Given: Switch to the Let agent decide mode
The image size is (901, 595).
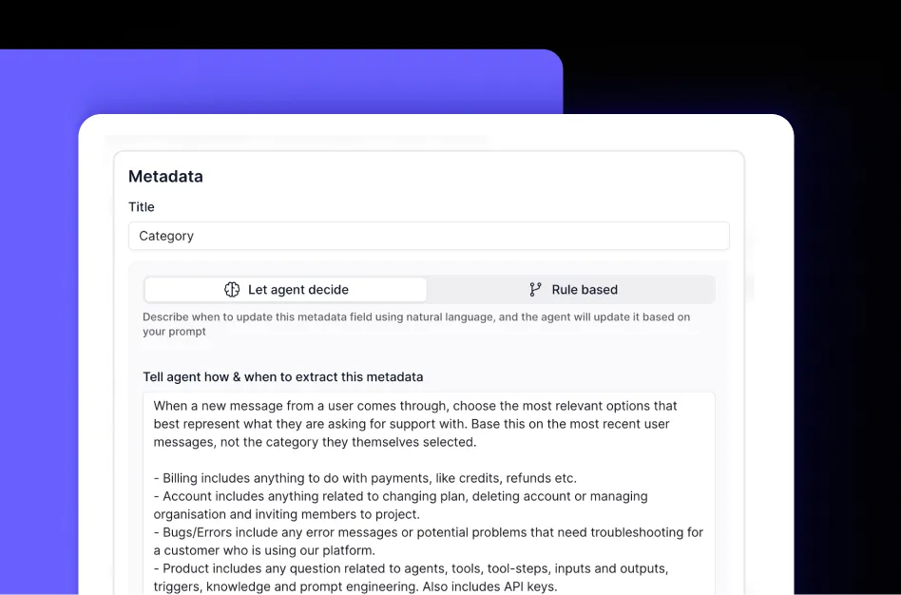Looking at the screenshot, I should 286,290.
